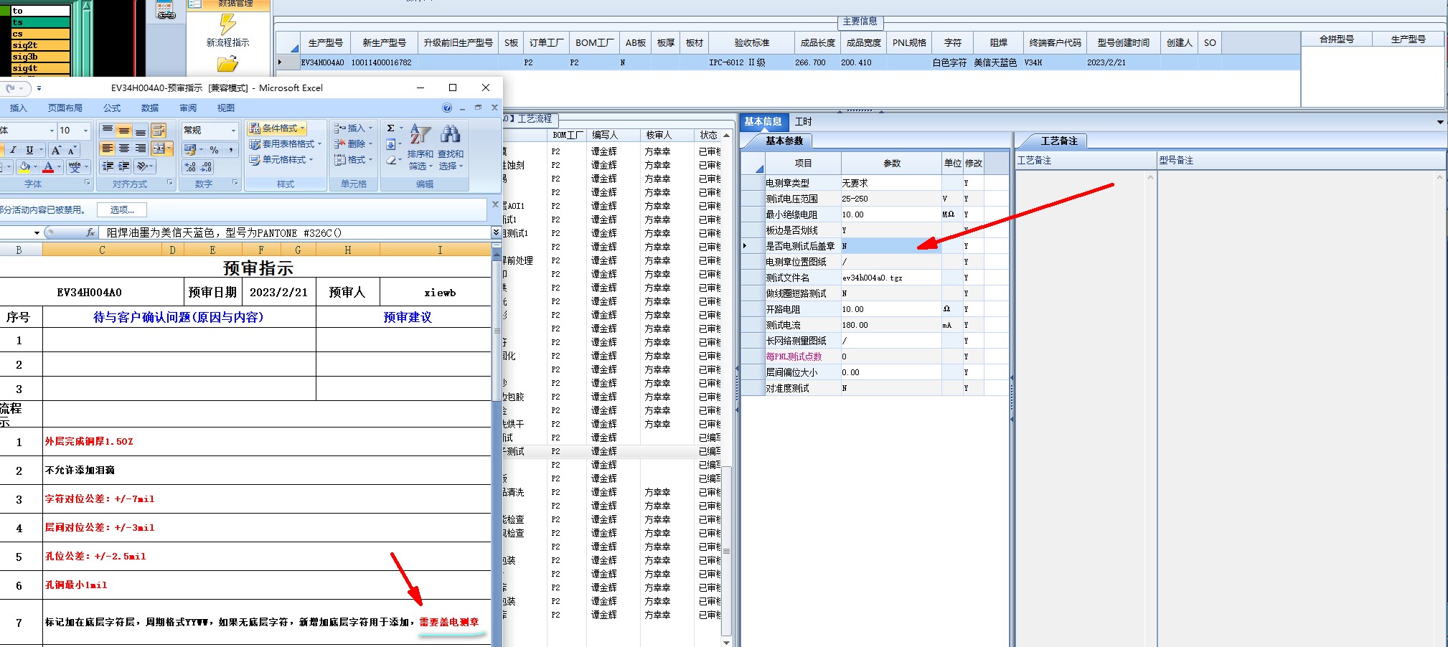The height and width of the screenshot is (647, 1448).
Task: Toggle merge and center cells
Action: coord(159,148)
